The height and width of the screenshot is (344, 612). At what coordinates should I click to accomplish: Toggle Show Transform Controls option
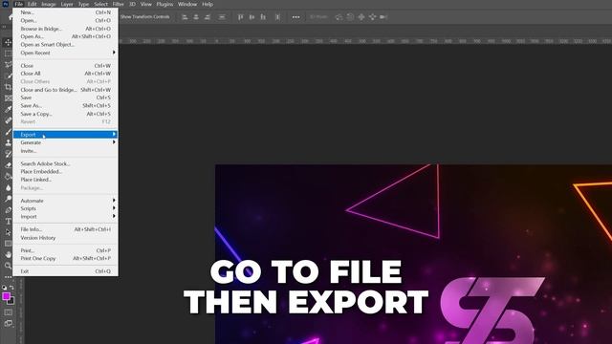pos(144,17)
